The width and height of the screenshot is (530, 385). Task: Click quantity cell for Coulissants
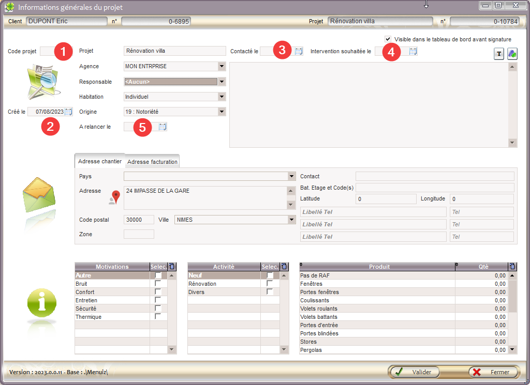(482, 300)
